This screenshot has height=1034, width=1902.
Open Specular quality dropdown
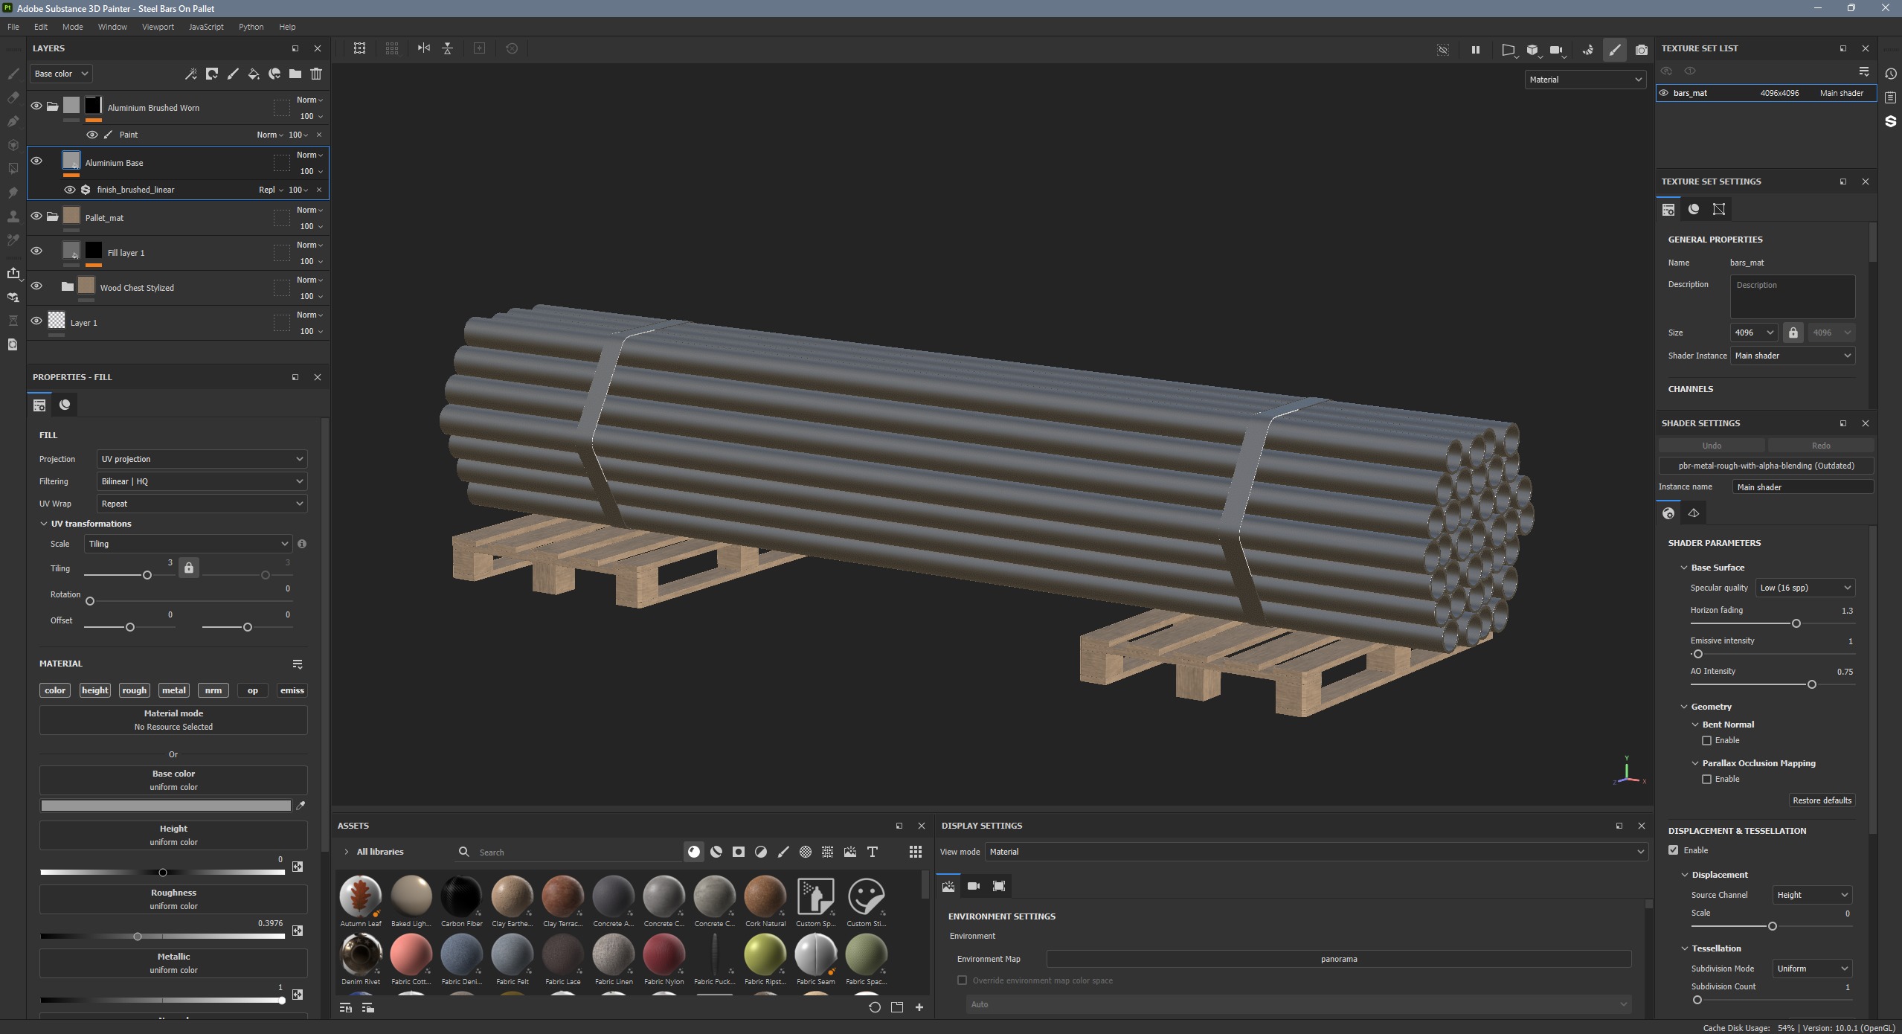pos(1805,588)
